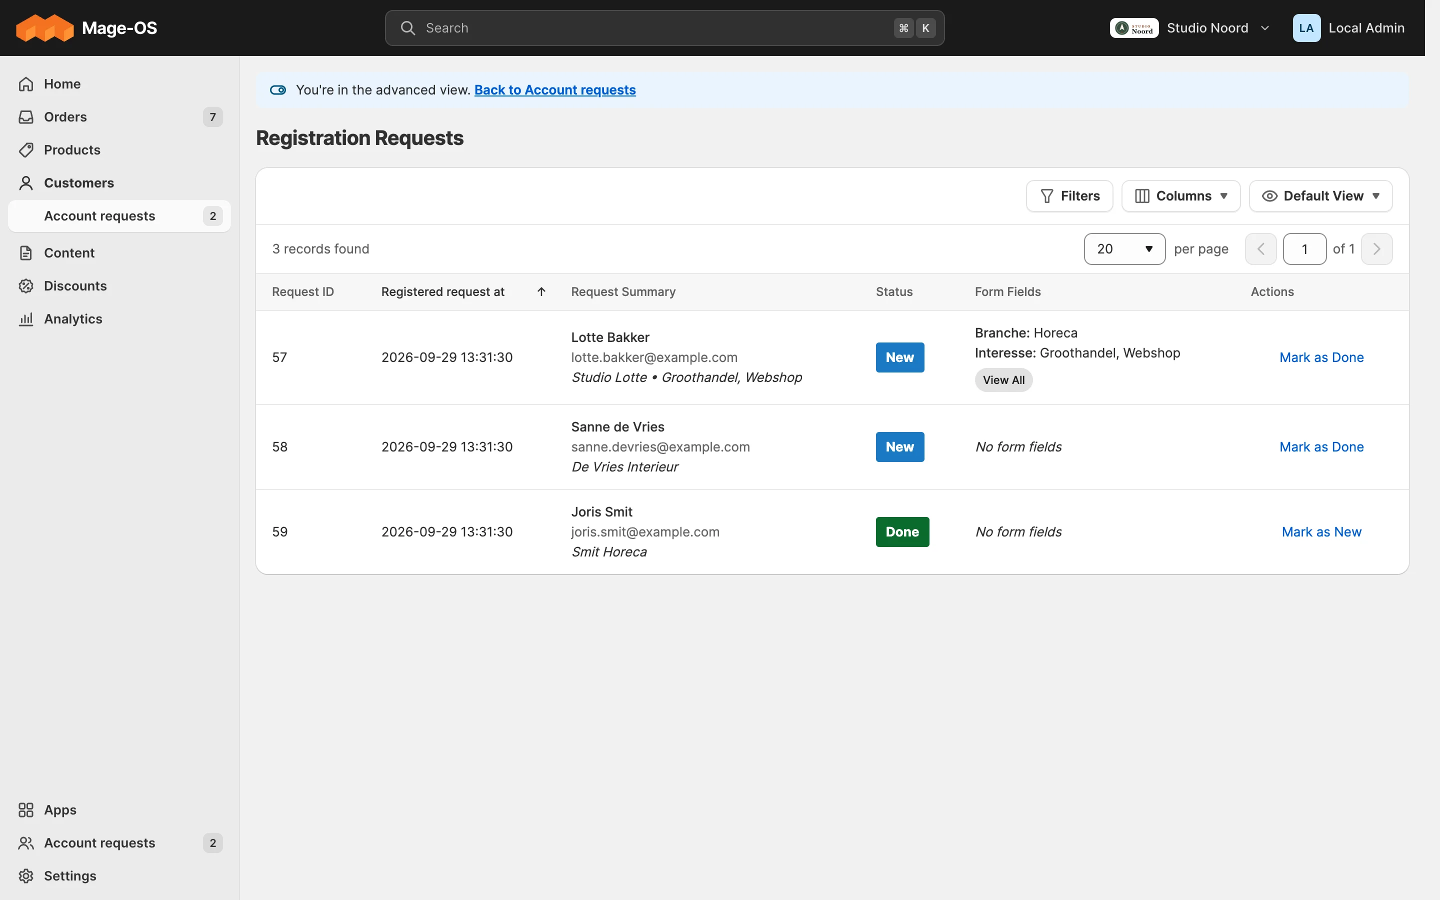Select Account requests under Customers
Screen dimensions: 1440x900
tap(119, 216)
